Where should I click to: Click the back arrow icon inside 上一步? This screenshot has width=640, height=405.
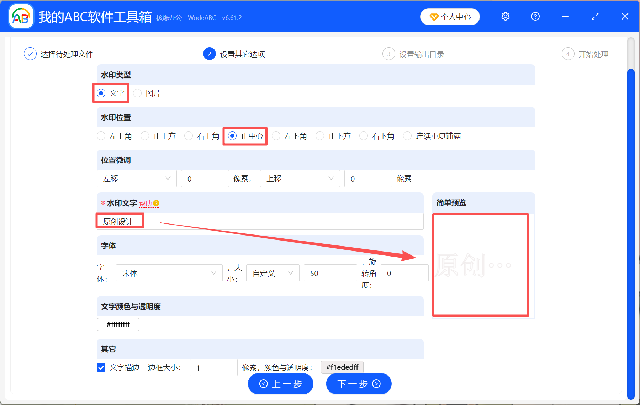(x=263, y=384)
